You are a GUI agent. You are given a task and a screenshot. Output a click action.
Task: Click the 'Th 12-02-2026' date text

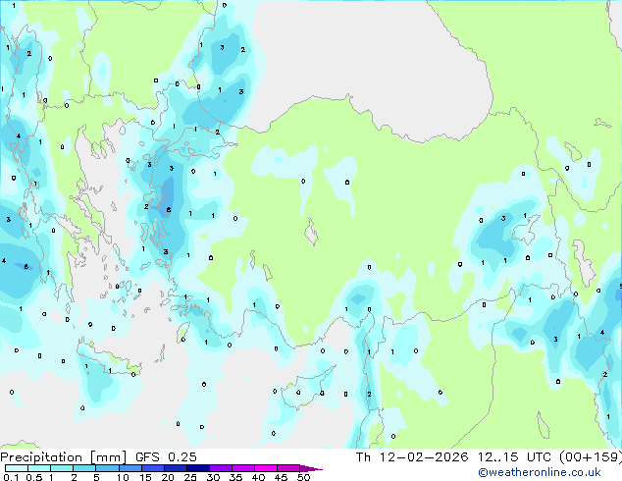point(412,457)
